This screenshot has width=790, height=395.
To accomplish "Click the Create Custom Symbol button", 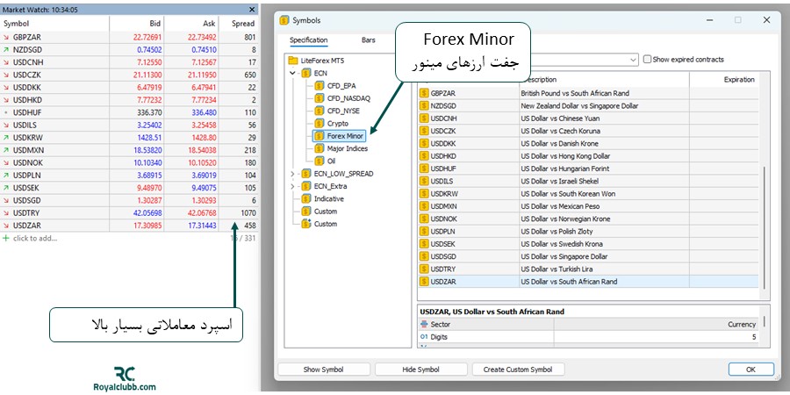I will pyautogui.click(x=518, y=370).
